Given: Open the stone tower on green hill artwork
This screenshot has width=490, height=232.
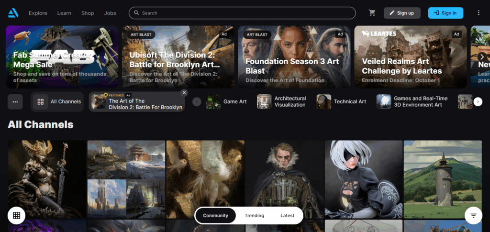Looking at the screenshot, I should [x=443, y=179].
